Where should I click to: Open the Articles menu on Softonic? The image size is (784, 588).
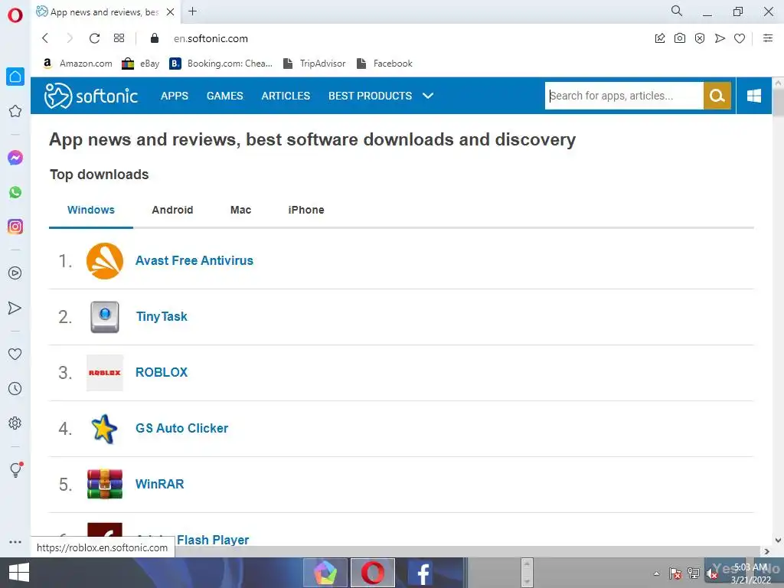(286, 96)
